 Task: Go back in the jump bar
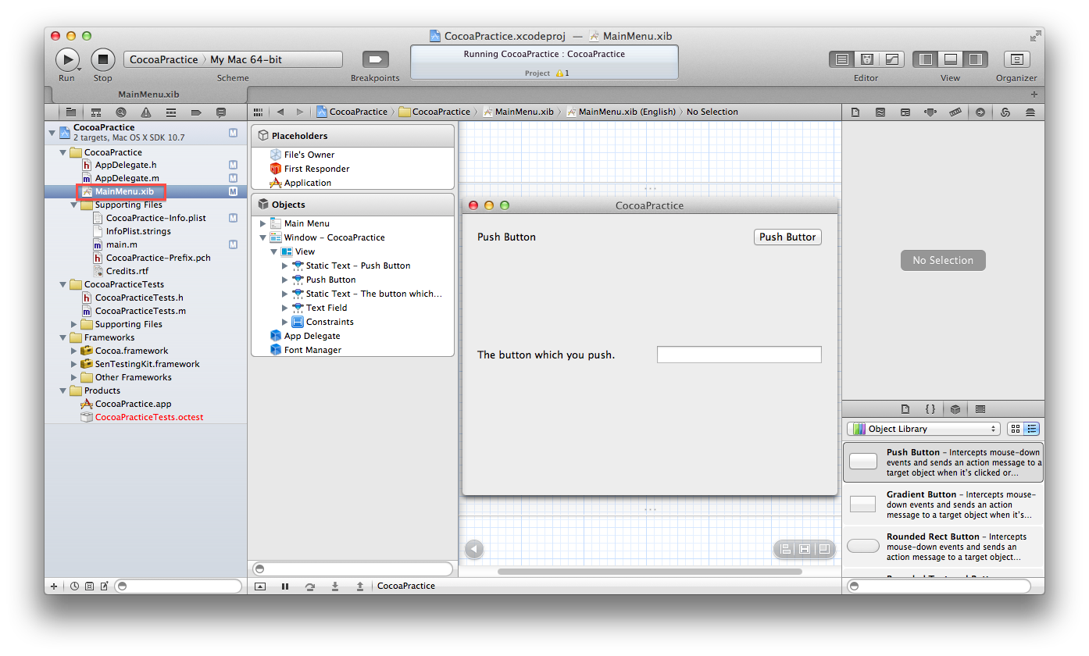click(280, 112)
